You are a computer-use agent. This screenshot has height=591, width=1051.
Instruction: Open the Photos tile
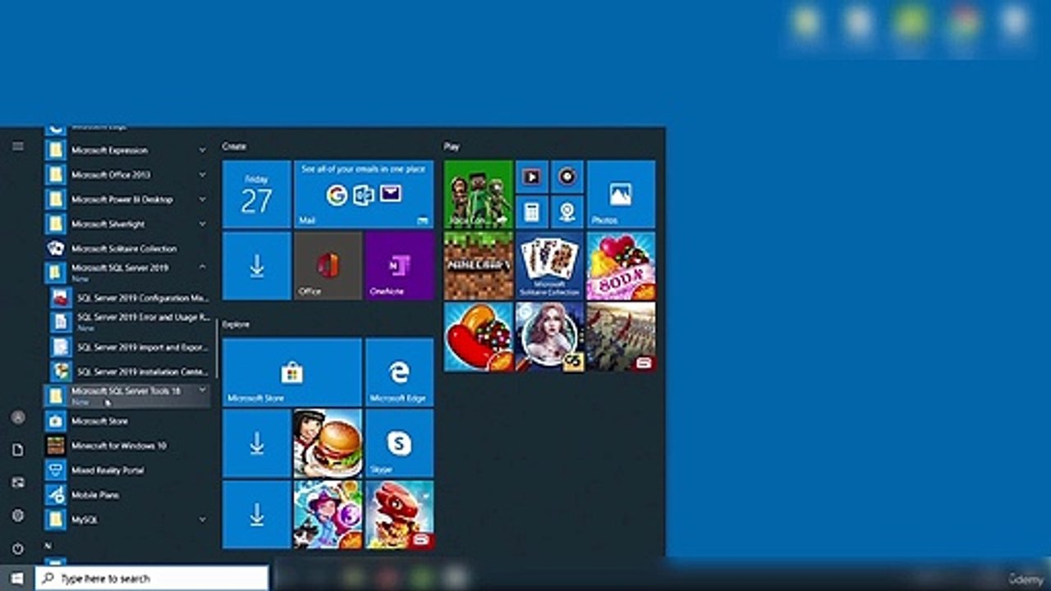tap(621, 194)
